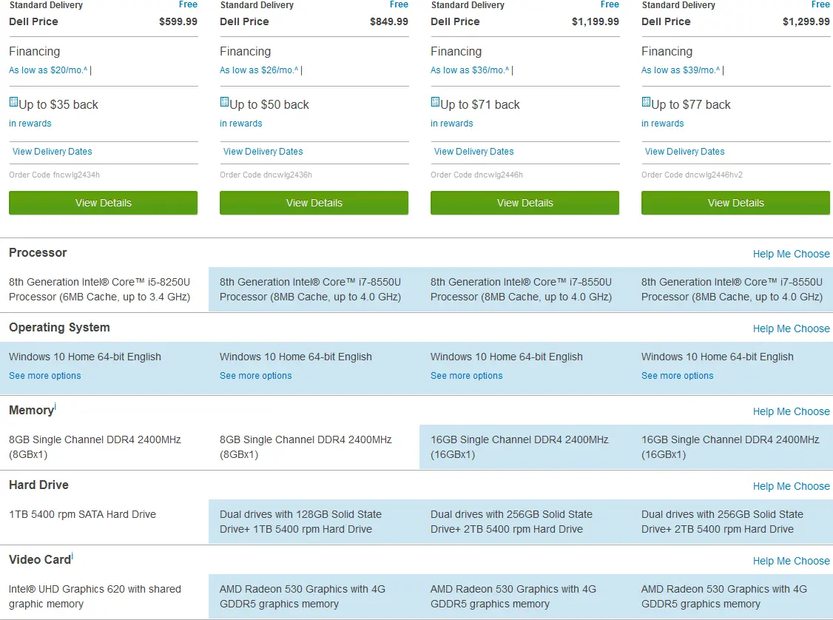Select the 128GB Solid State dual drives text
Image resolution: width=833 pixels, height=620 pixels.
click(x=300, y=522)
